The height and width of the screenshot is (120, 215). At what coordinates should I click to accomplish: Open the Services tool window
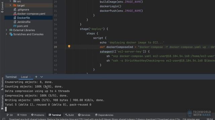tap(84, 115)
